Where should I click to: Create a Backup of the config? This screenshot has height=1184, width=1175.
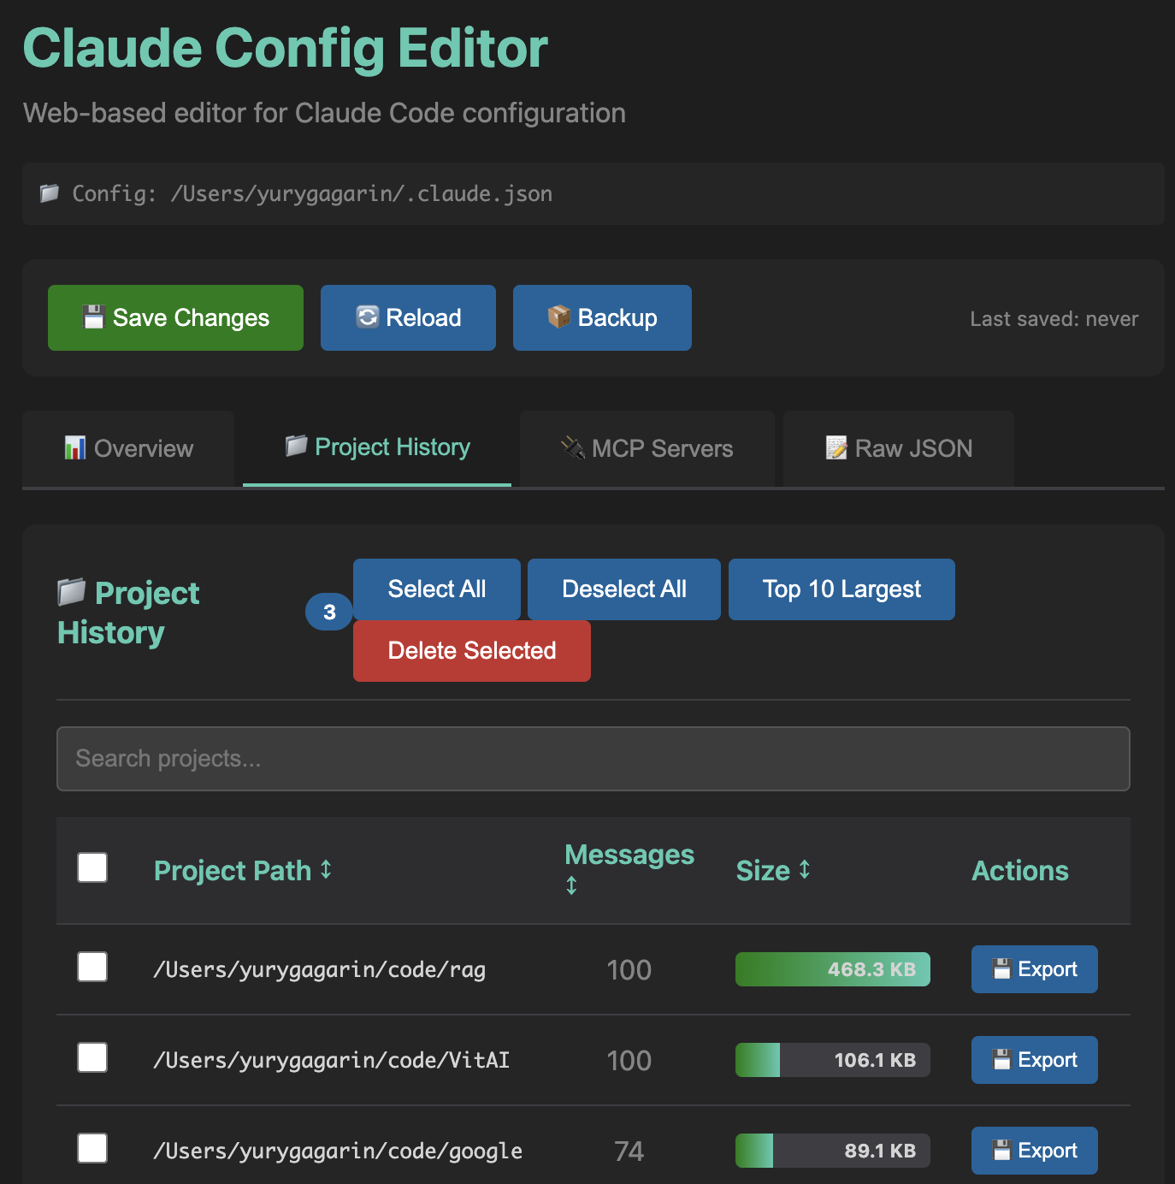602,317
